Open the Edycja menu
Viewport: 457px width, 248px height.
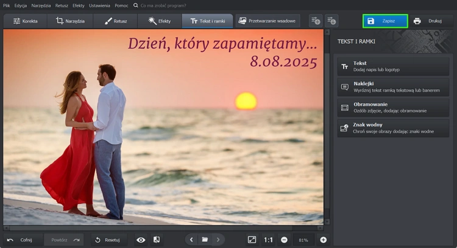21,5
